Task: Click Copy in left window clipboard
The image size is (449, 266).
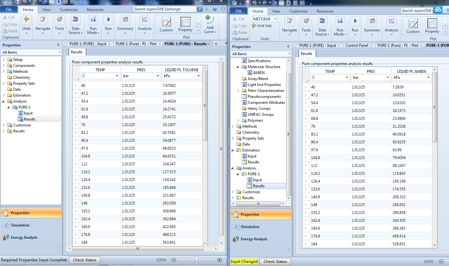Action: click(x=10, y=24)
